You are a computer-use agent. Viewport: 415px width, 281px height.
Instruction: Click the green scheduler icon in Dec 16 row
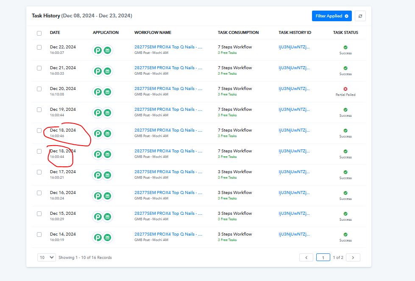107,196
